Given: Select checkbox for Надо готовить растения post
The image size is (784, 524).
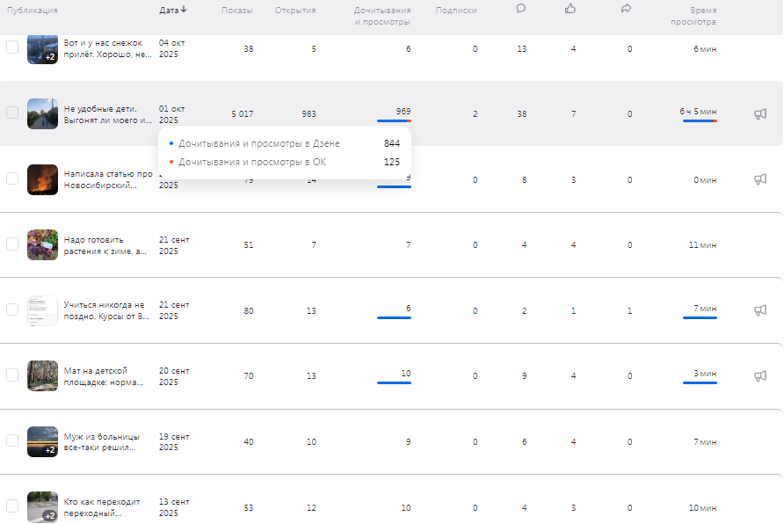Looking at the screenshot, I should point(12,244).
